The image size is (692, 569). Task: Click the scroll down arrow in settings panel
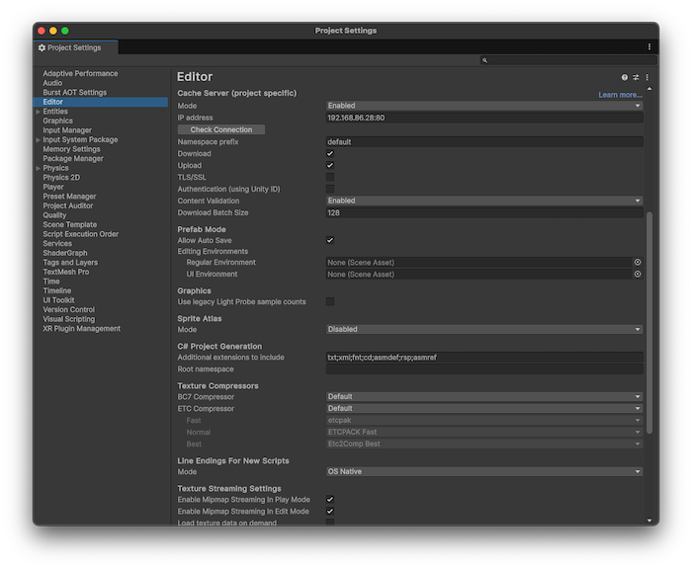(650, 520)
